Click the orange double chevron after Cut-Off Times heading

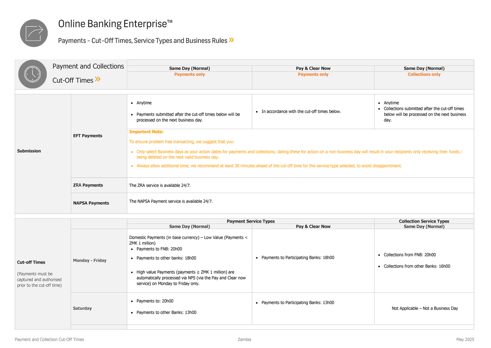(x=97, y=80)
